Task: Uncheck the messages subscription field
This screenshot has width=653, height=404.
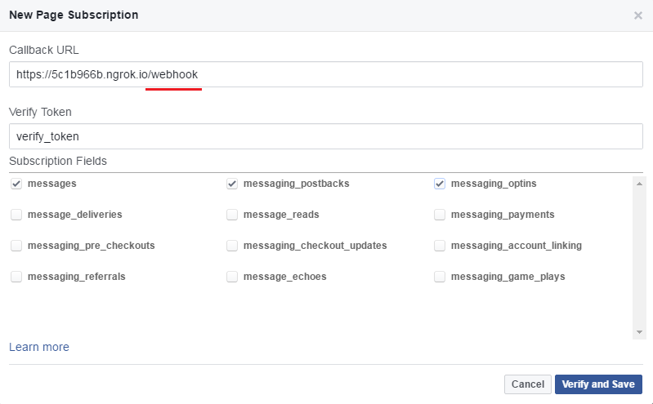Action: click(16, 184)
